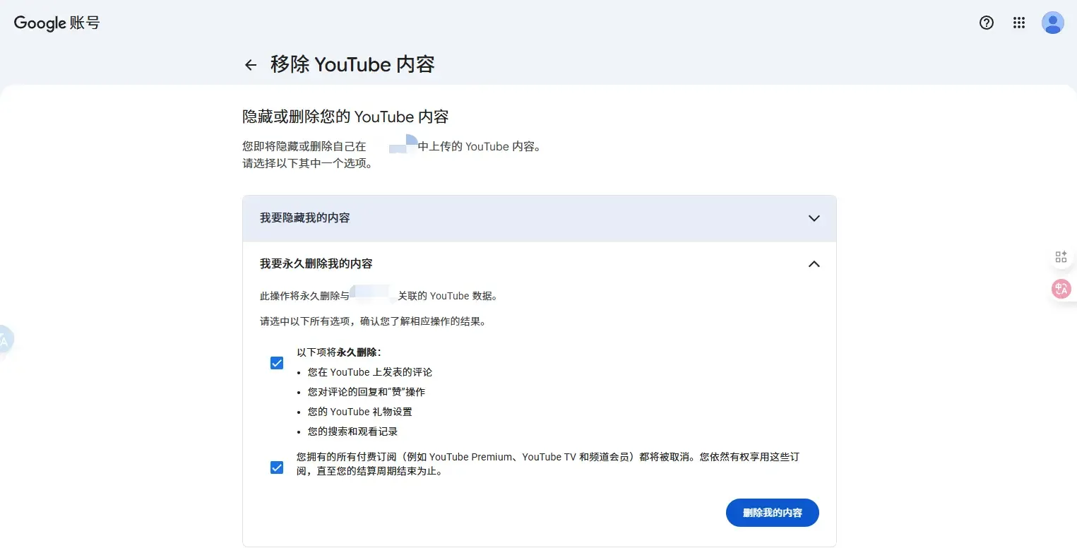Image resolution: width=1077 pixels, height=548 pixels.
Task: Click the 删除我的内容 button
Action: pyautogui.click(x=772, y=513)
